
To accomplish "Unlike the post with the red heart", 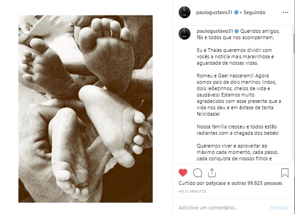I will coord(183,173).
